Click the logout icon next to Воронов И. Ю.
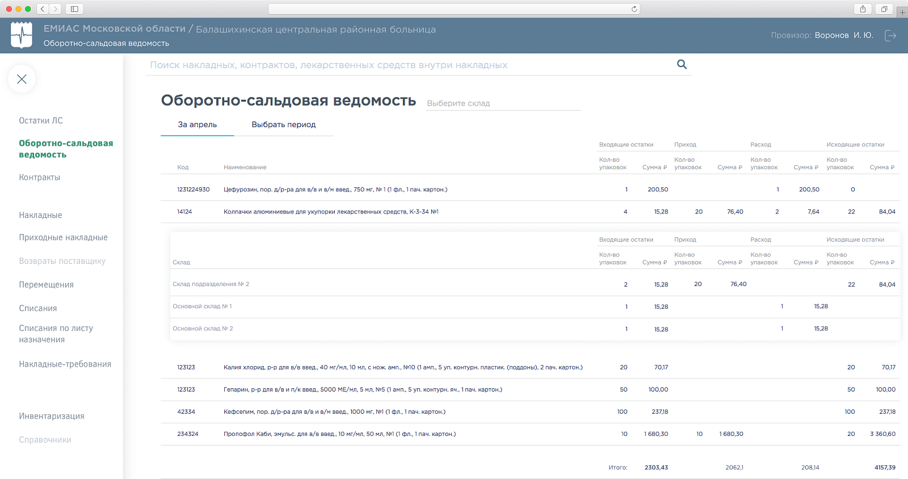908x479 pixels. click(890, 35)
